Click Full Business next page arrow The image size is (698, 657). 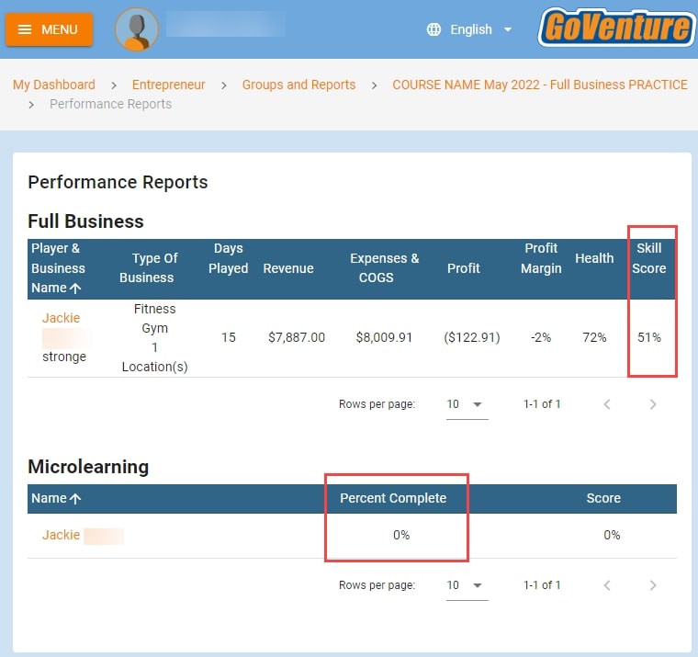point(653,404)
